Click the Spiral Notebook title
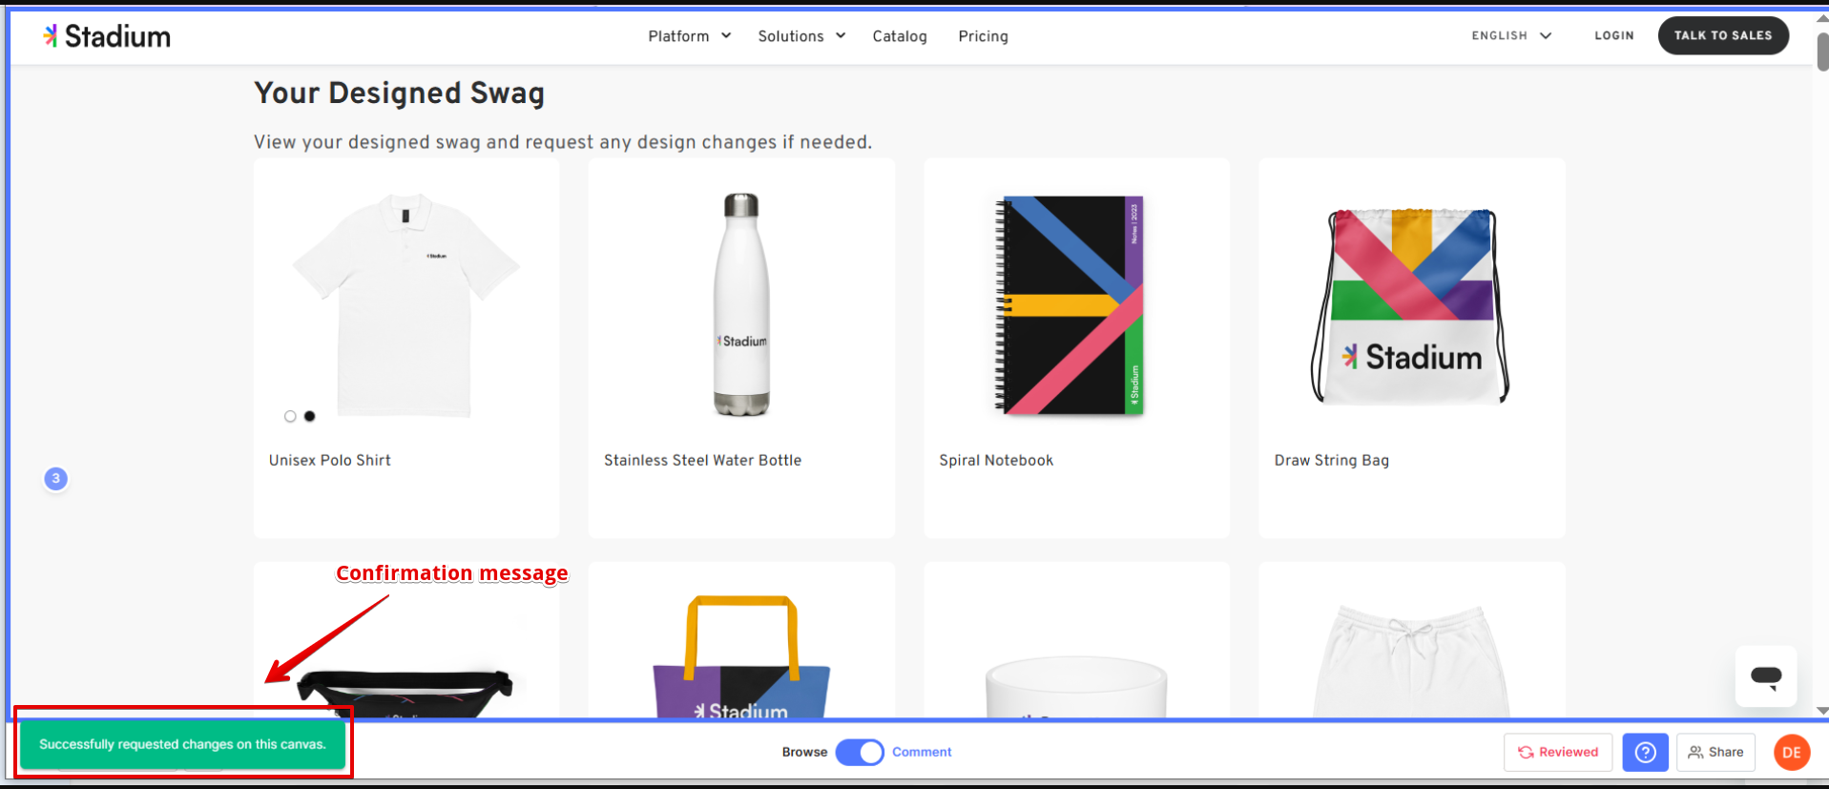Image resolution: width=1829 pixels, height=789 pixels. click(996, 460)
